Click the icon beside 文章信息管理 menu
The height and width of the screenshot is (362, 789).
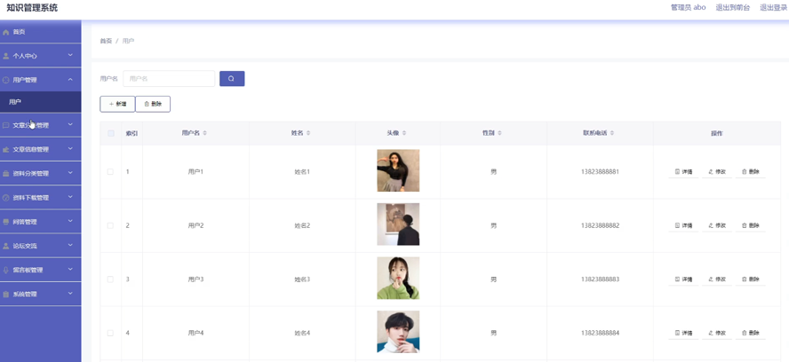[6, 149]
